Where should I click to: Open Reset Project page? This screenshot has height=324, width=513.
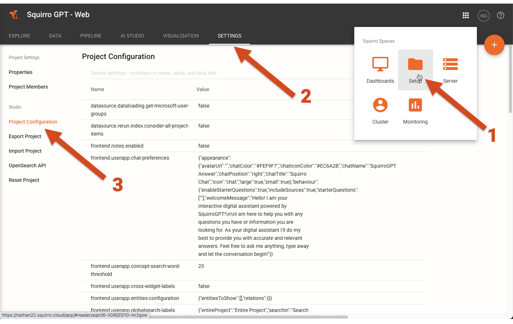point(24,180)
